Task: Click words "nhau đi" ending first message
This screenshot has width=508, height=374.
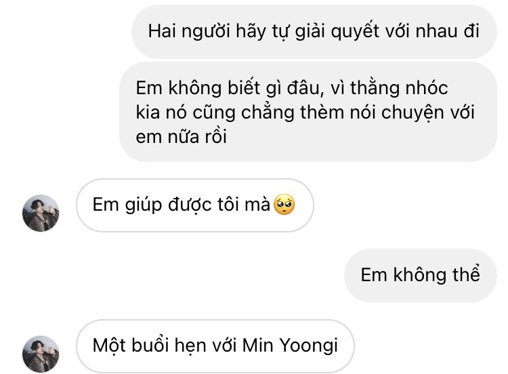Action: pos(448,31)
